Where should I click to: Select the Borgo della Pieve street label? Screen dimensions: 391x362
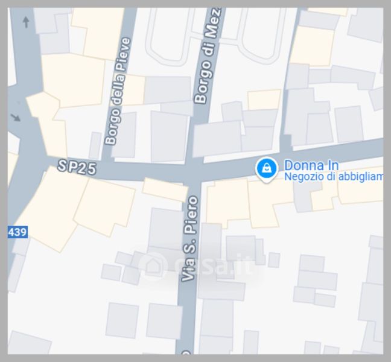tap(118, 91)
